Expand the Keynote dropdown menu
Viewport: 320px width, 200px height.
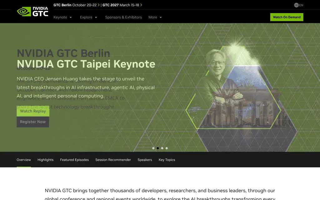point(62,17)
